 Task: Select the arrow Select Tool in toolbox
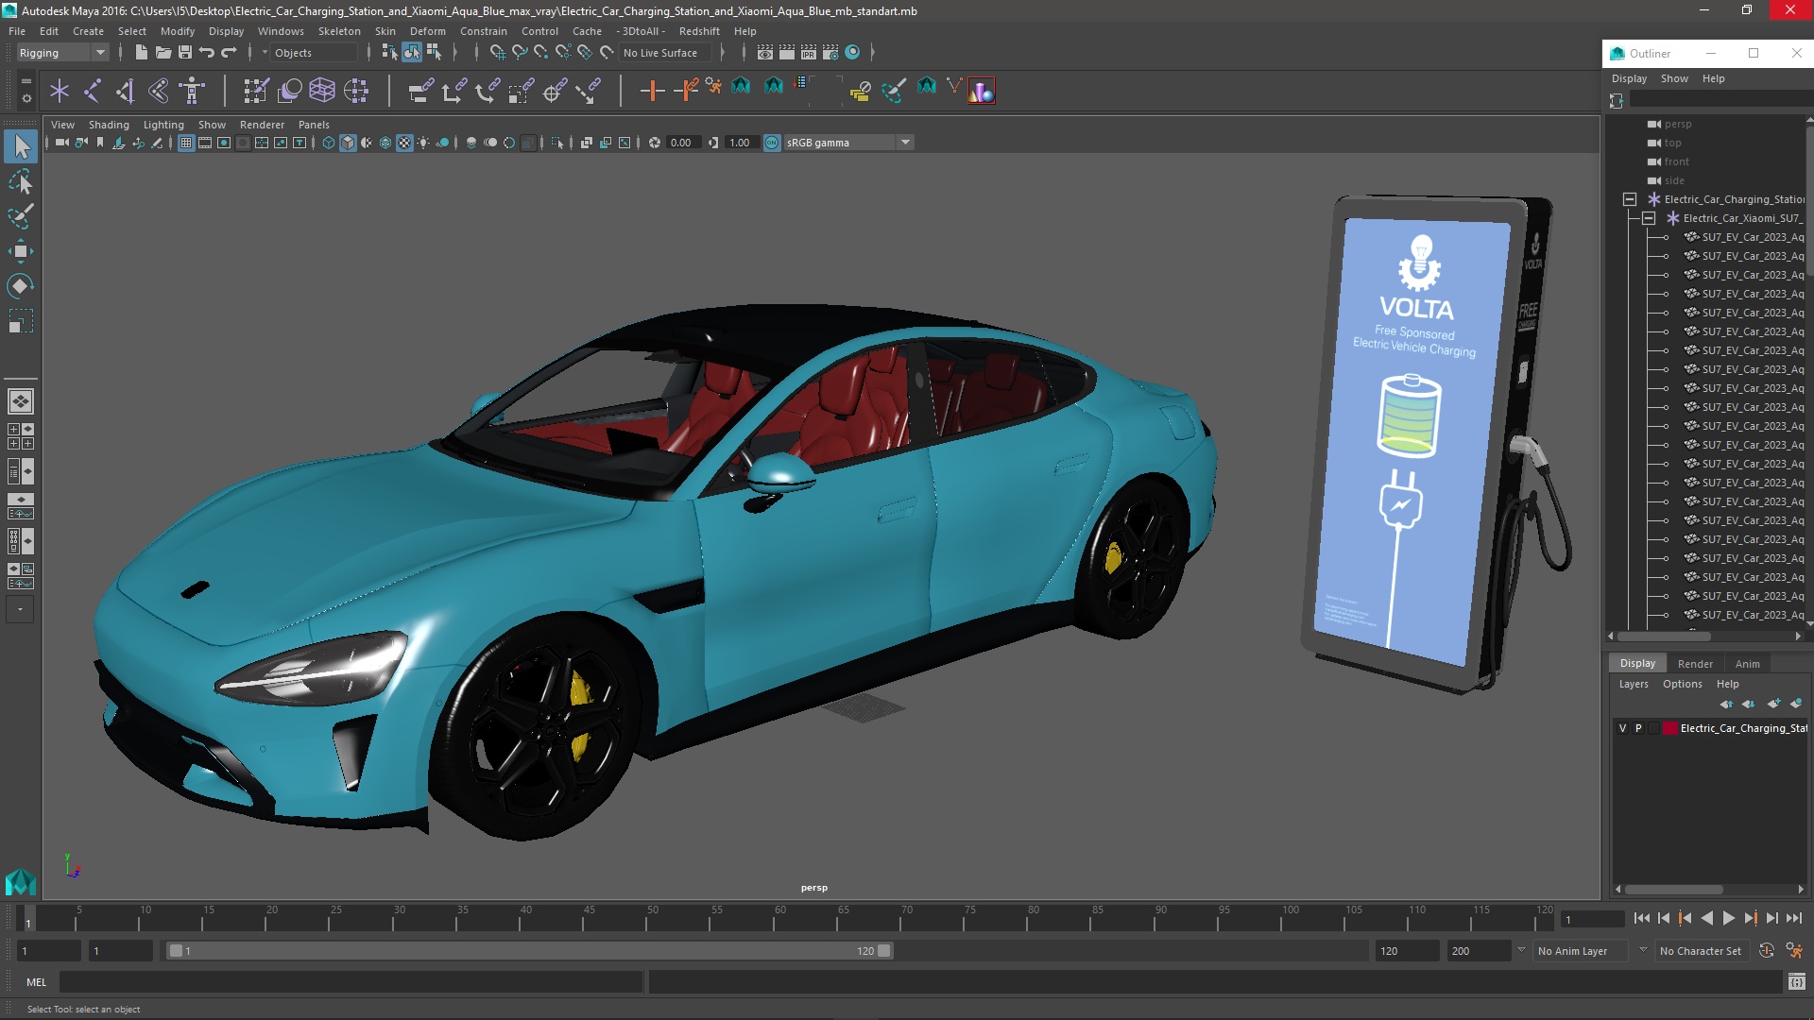pyautogui.click(x=21, y=146)
